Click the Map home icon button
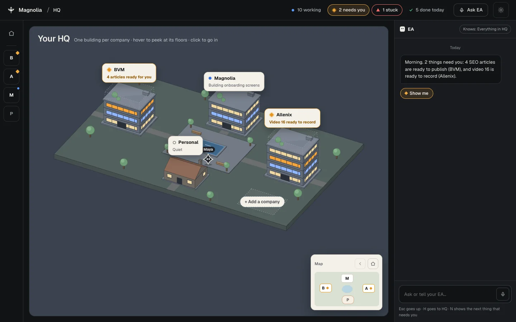This screenshot has width=516, height=322. pyautogui.click(x=373, y=264)
